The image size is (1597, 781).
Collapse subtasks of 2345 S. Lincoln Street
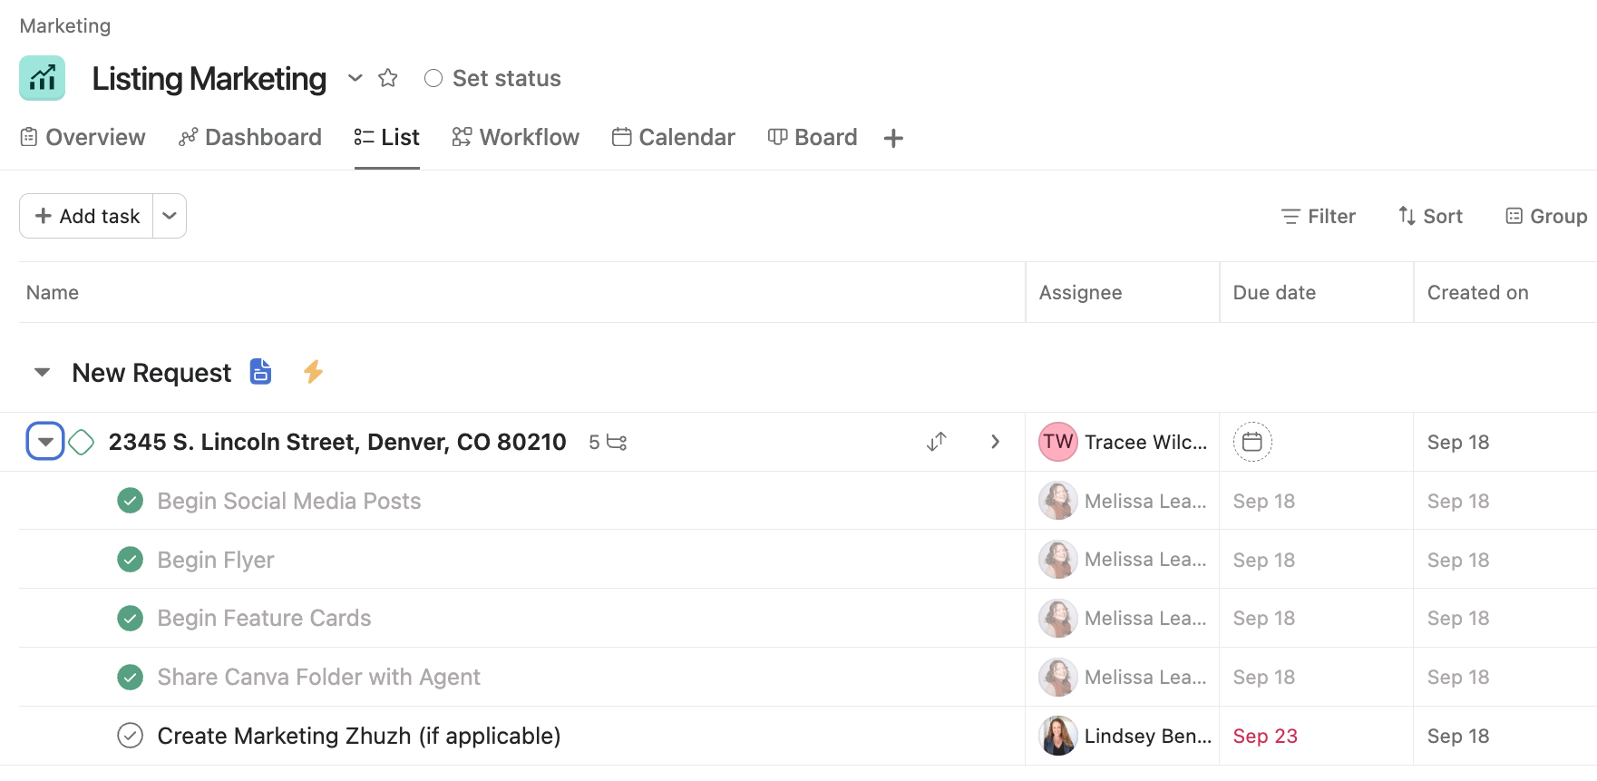tap(44, 442)
